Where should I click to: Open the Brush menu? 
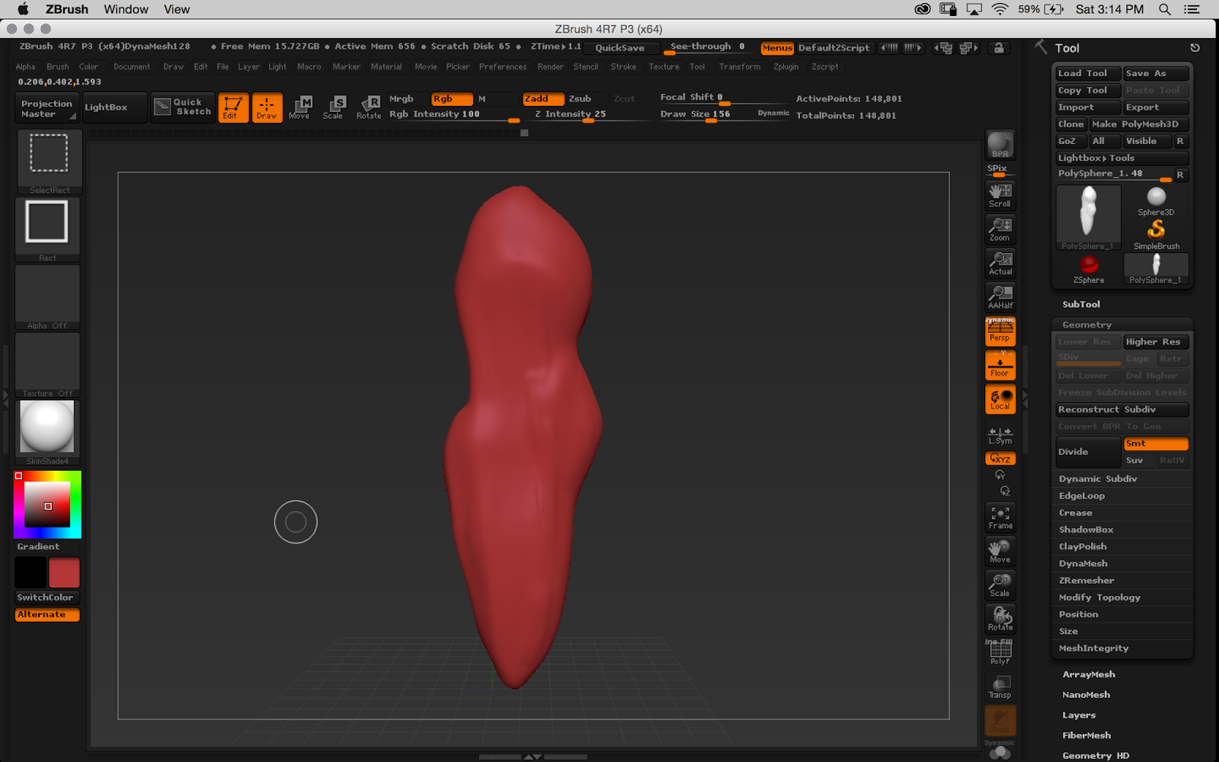[x=58, y=67]
